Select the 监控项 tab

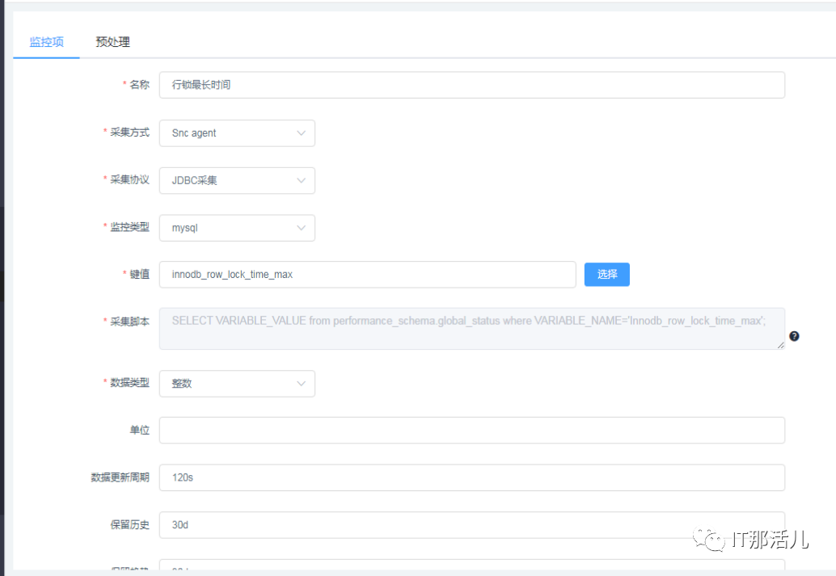pos(46,42)
